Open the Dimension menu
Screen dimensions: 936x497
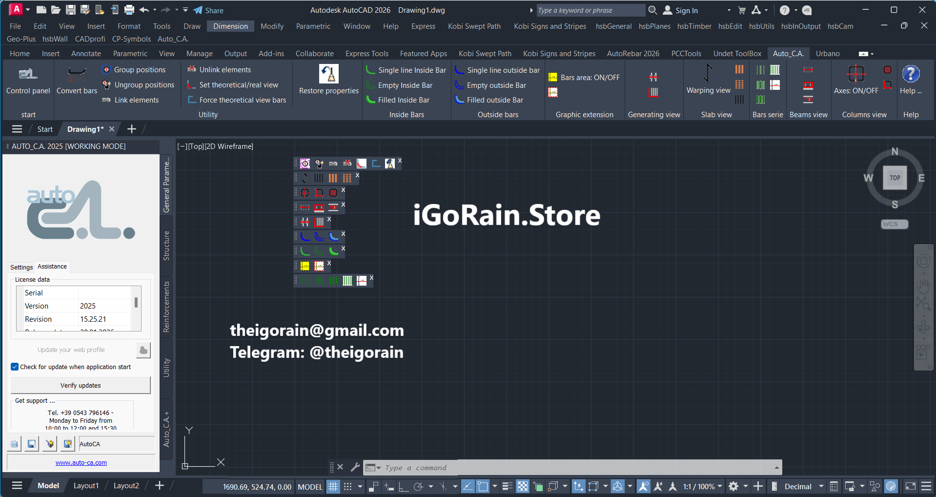tap(230, 26)
